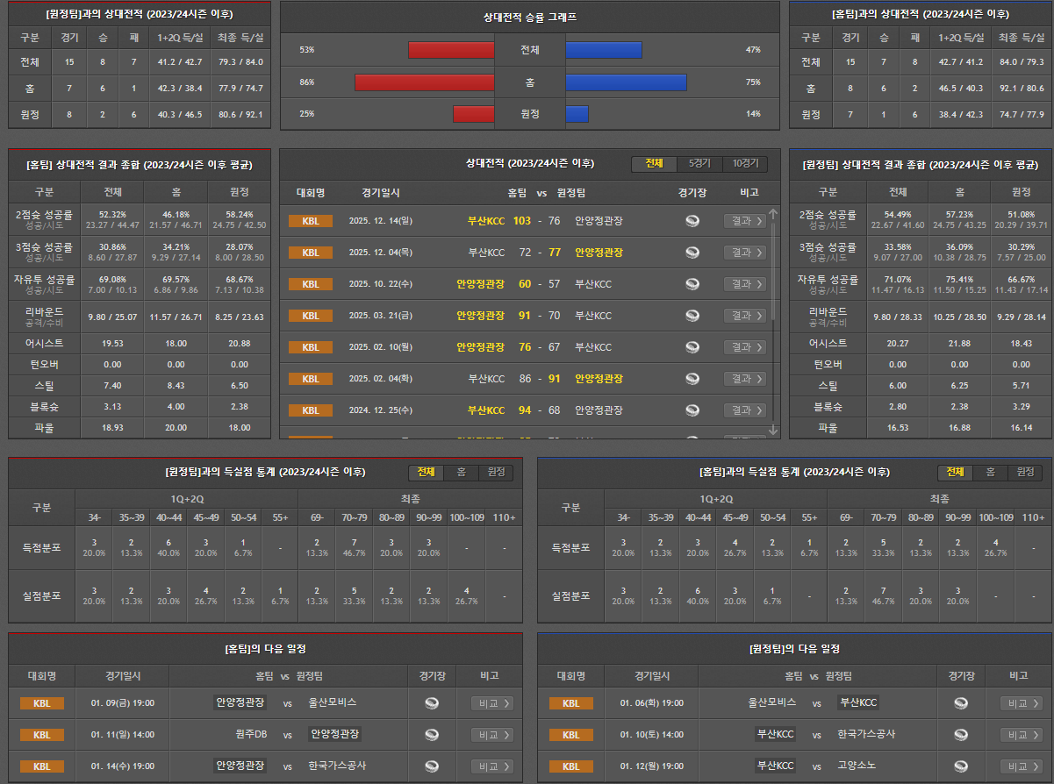Click stadium icon for 2024. 12. 25 game
Viewport: 1054px width, 784px height.
coord(692,410)
